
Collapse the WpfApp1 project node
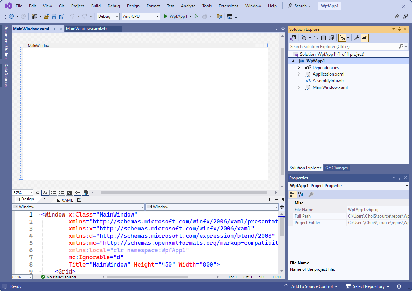293,61
